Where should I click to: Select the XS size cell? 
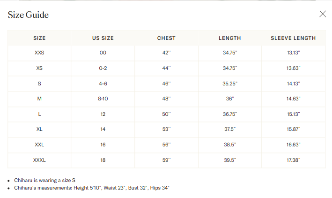click(39, 68)
